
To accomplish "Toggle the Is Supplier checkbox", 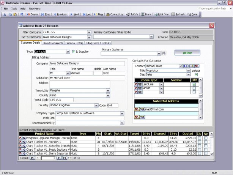I will point(74,52).
